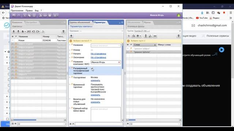Open the Правка menu
Screen dimensions: 234x131
click(29, 11)
